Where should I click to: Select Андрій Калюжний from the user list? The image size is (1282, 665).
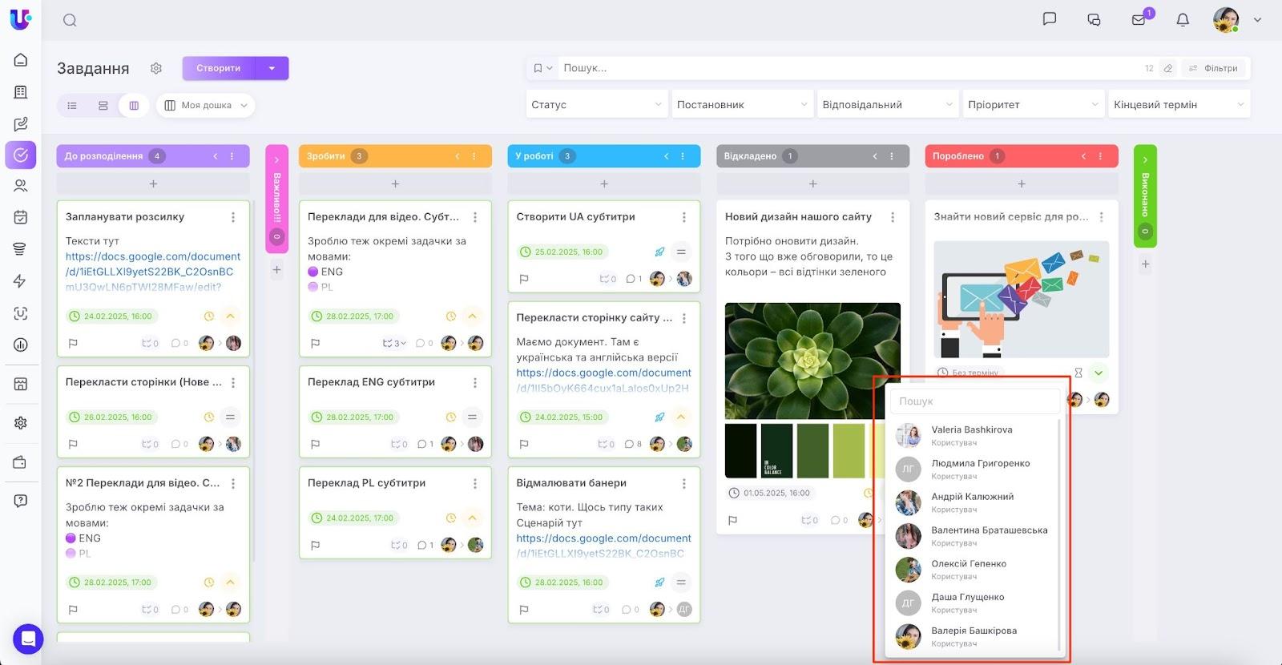(975, 502)
